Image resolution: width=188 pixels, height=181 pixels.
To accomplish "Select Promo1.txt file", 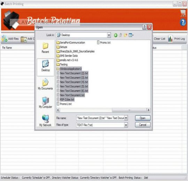I will tap(64, 104).
